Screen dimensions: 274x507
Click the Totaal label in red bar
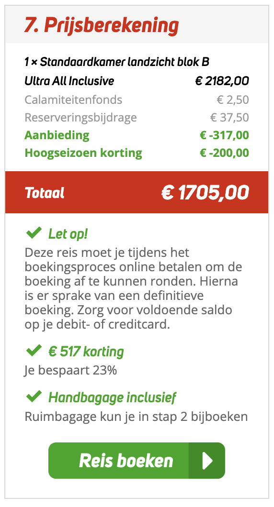(45, 193)
